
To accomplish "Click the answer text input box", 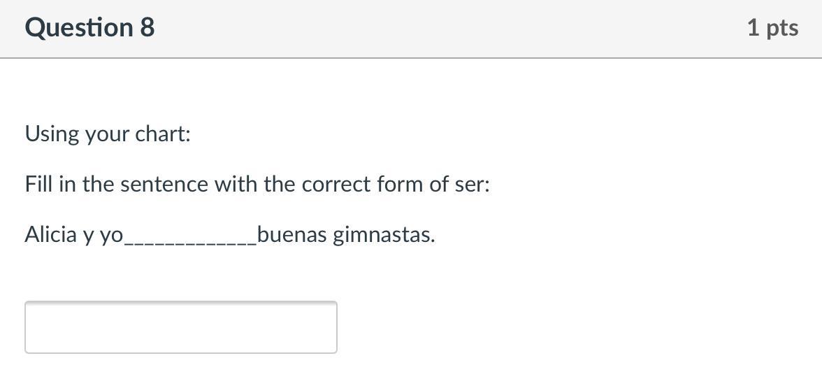I will tap(180, 327).
